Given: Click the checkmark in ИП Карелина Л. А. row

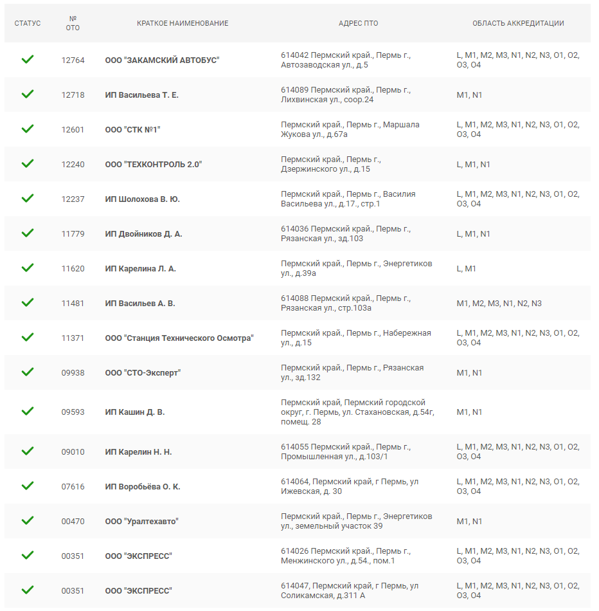Looking at the screenshot, I should pyautogui.click(x=27, y=268).
